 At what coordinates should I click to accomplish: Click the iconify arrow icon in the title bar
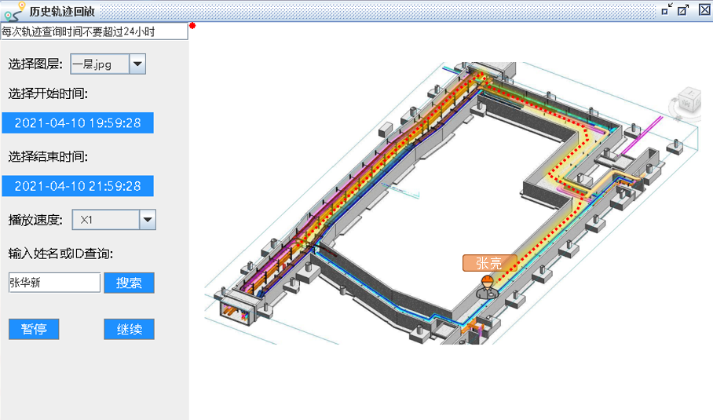pyautogui.click(x=667, y=9)
